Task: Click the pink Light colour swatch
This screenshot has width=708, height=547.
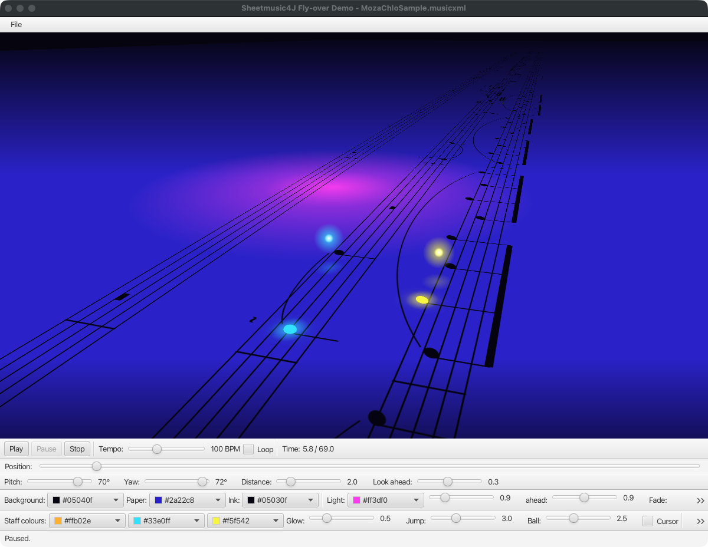Action: point(356,500)
